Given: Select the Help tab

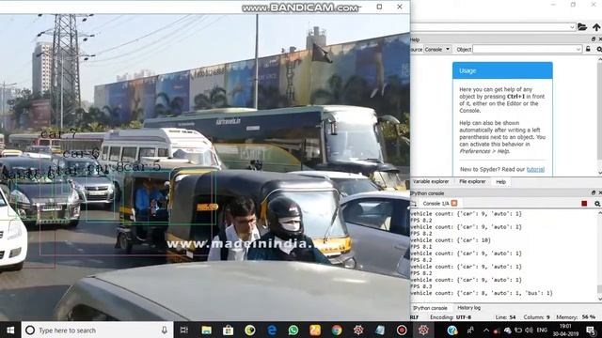Looking at the screenshot, I should pos(500,182).
